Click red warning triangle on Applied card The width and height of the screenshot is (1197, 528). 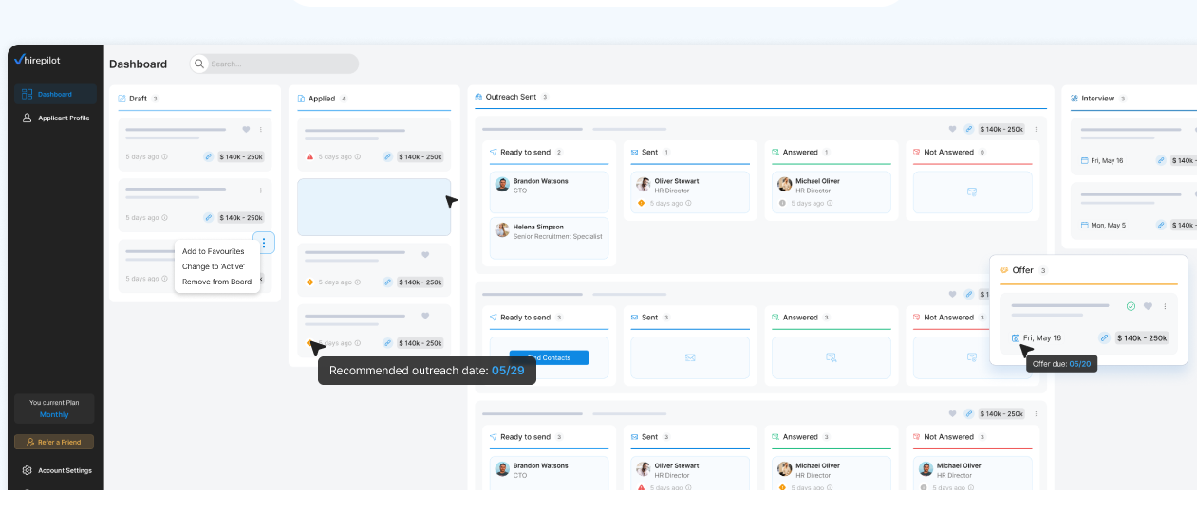309,156
